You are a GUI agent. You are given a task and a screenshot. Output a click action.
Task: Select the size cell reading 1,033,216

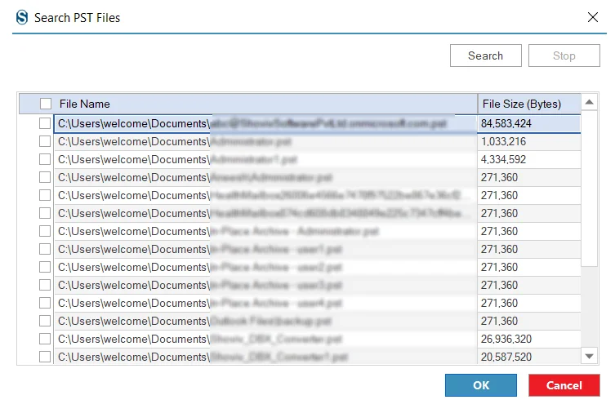528,141
